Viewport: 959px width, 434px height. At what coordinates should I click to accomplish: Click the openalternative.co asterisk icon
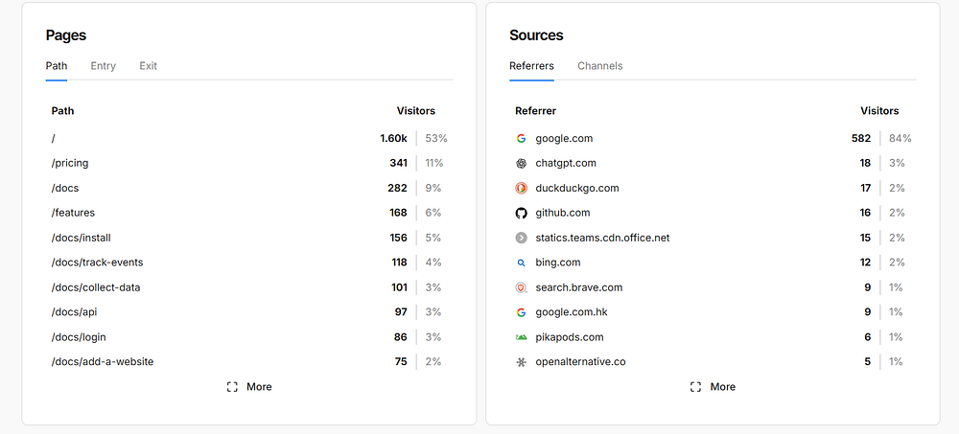(x=522, y=362)
